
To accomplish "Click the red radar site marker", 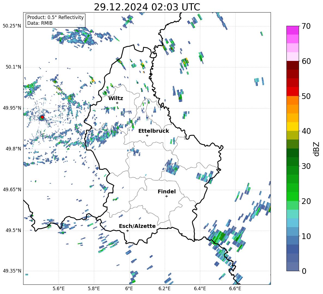I will 42,117.
